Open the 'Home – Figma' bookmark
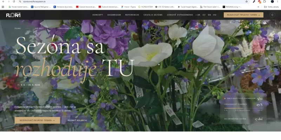Viewport: 281px width, 140px height. [128, 7]
